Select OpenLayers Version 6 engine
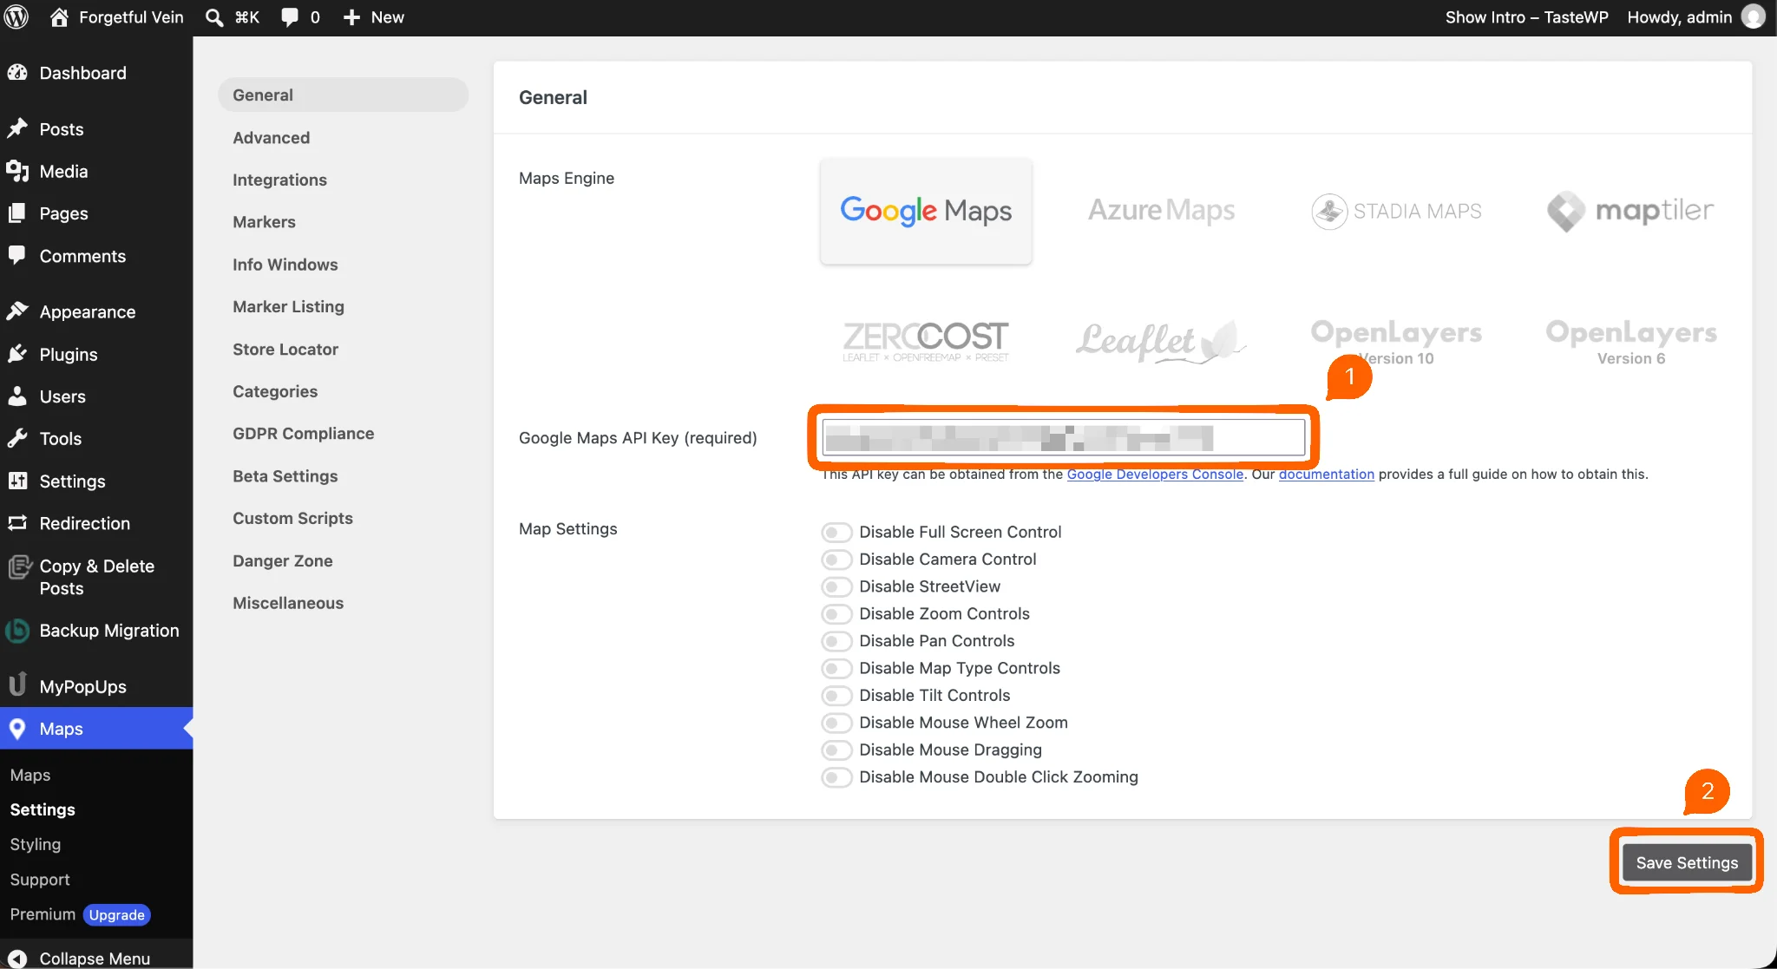 [1631, 342]
